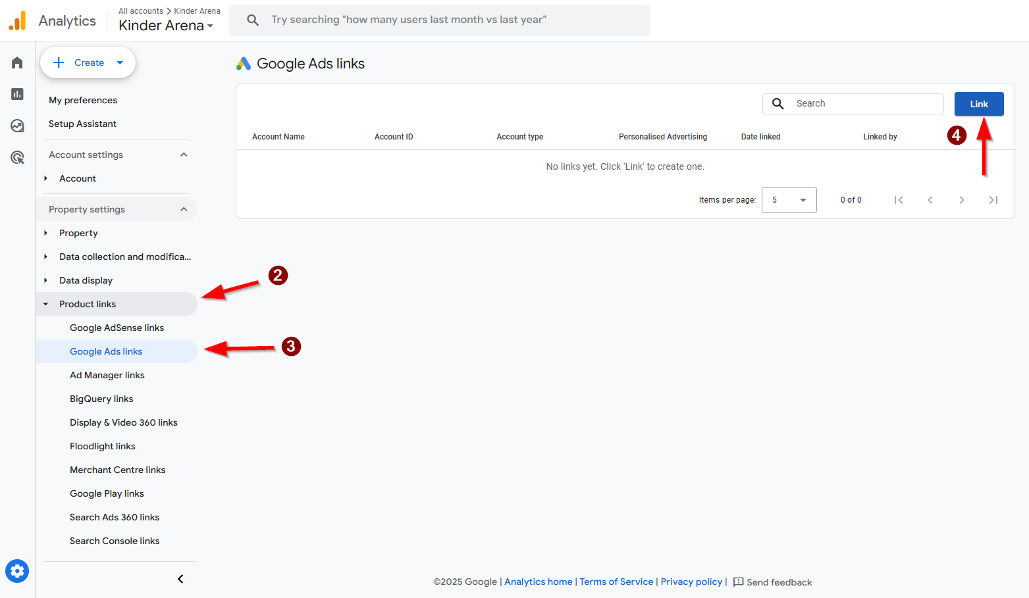
Task: Focus the top Analytics search field
Action: pos(440,20)
